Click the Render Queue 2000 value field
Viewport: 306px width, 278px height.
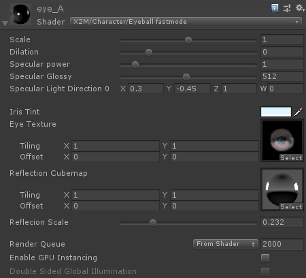coord(282,244)
